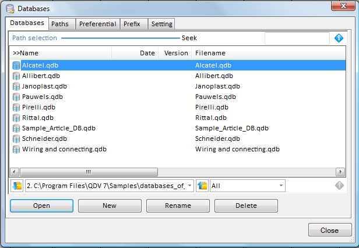Click the Seek input field

tap(297, 38)
